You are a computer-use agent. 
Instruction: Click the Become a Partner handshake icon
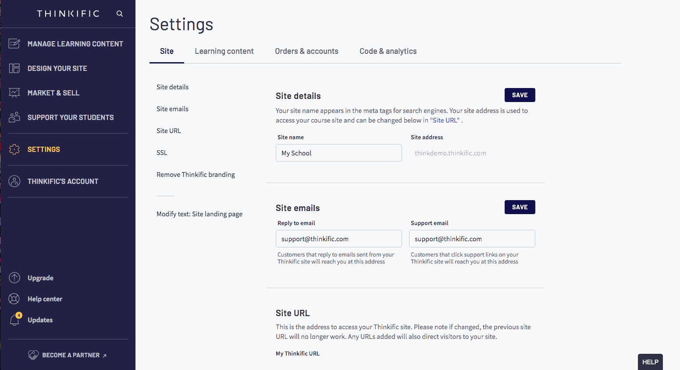point(33,355)
